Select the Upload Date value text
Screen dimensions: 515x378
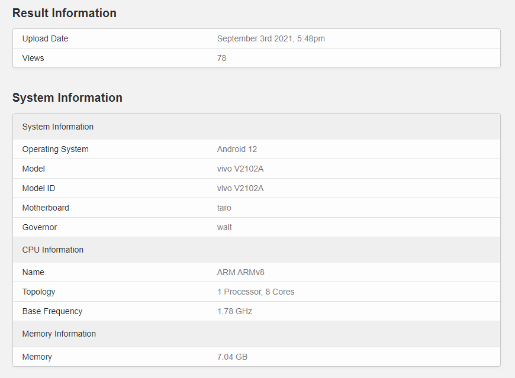pos(271,38)
